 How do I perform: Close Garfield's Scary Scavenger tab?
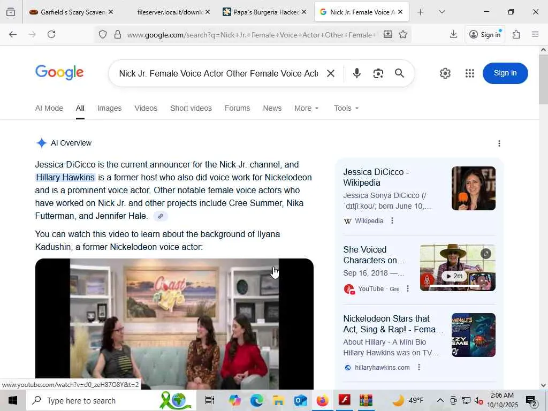click(x=111, y=12)
